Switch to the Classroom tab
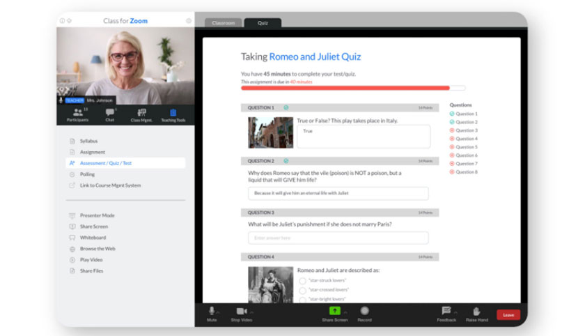The image size is (585, 336). click(224, 23)
